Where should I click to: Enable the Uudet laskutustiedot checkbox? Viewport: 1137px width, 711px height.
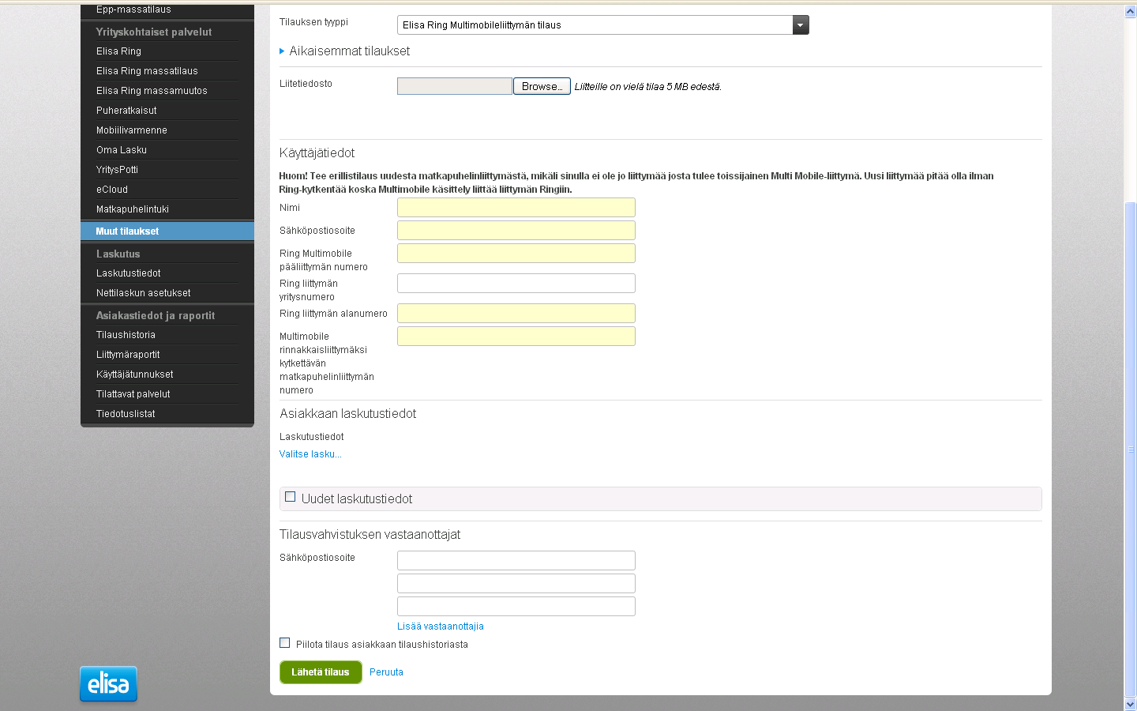click(x=290, y=497)
